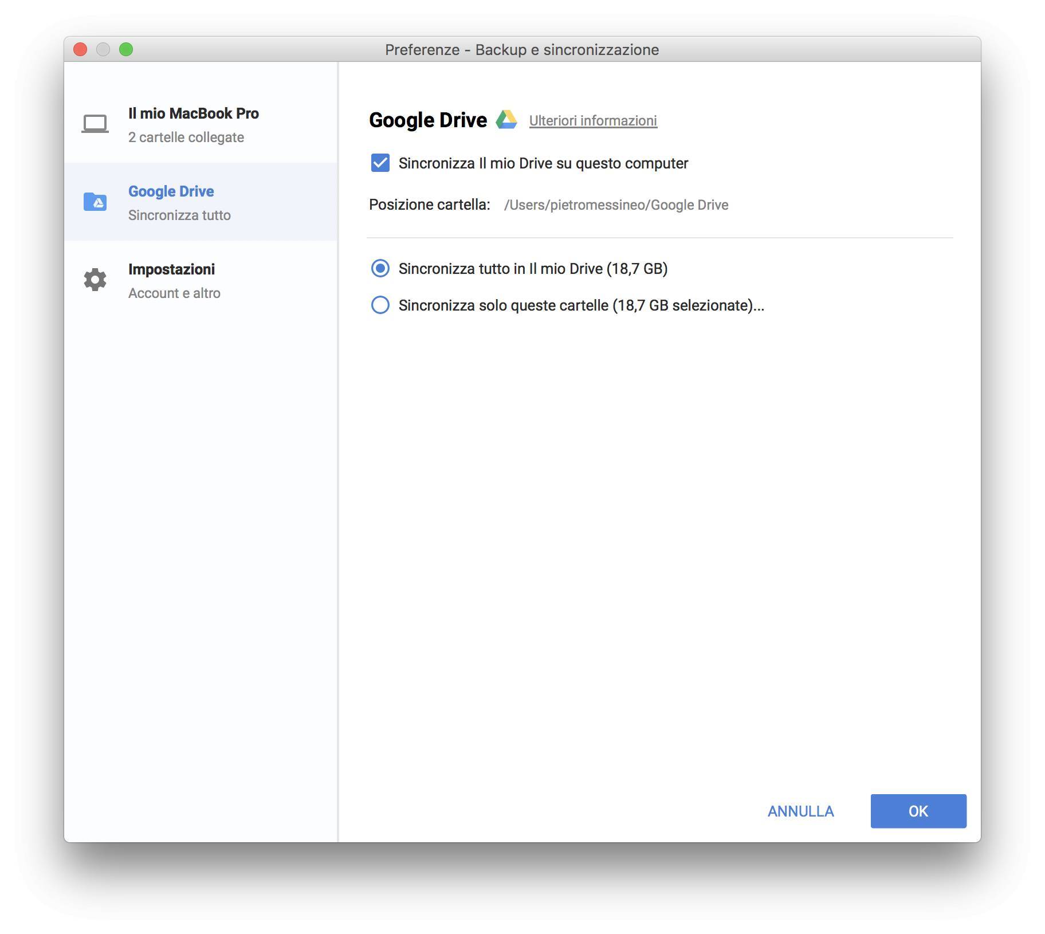The height and width of the screenshot is (934, 1045).
Task: Cancel changes with ANNULLA
Action: (800, 811)
